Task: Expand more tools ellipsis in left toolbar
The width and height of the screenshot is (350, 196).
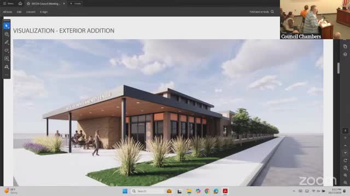Action: coord(7,75)
